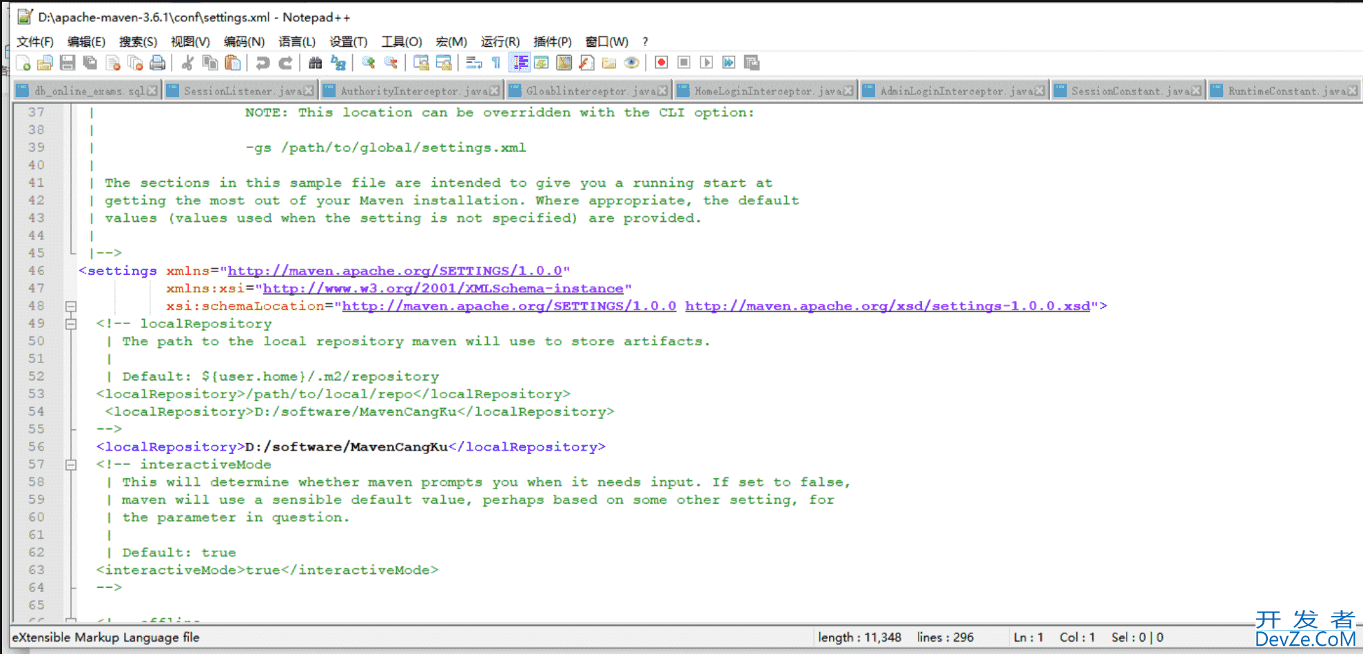Screen dimensions: 1363x654
Task: Click the Playback macro icon
Action: (706, 63)
